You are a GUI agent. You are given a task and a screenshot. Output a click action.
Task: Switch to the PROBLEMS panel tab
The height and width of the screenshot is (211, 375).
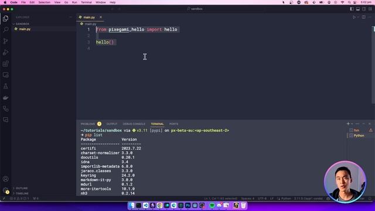click(91, 124)
